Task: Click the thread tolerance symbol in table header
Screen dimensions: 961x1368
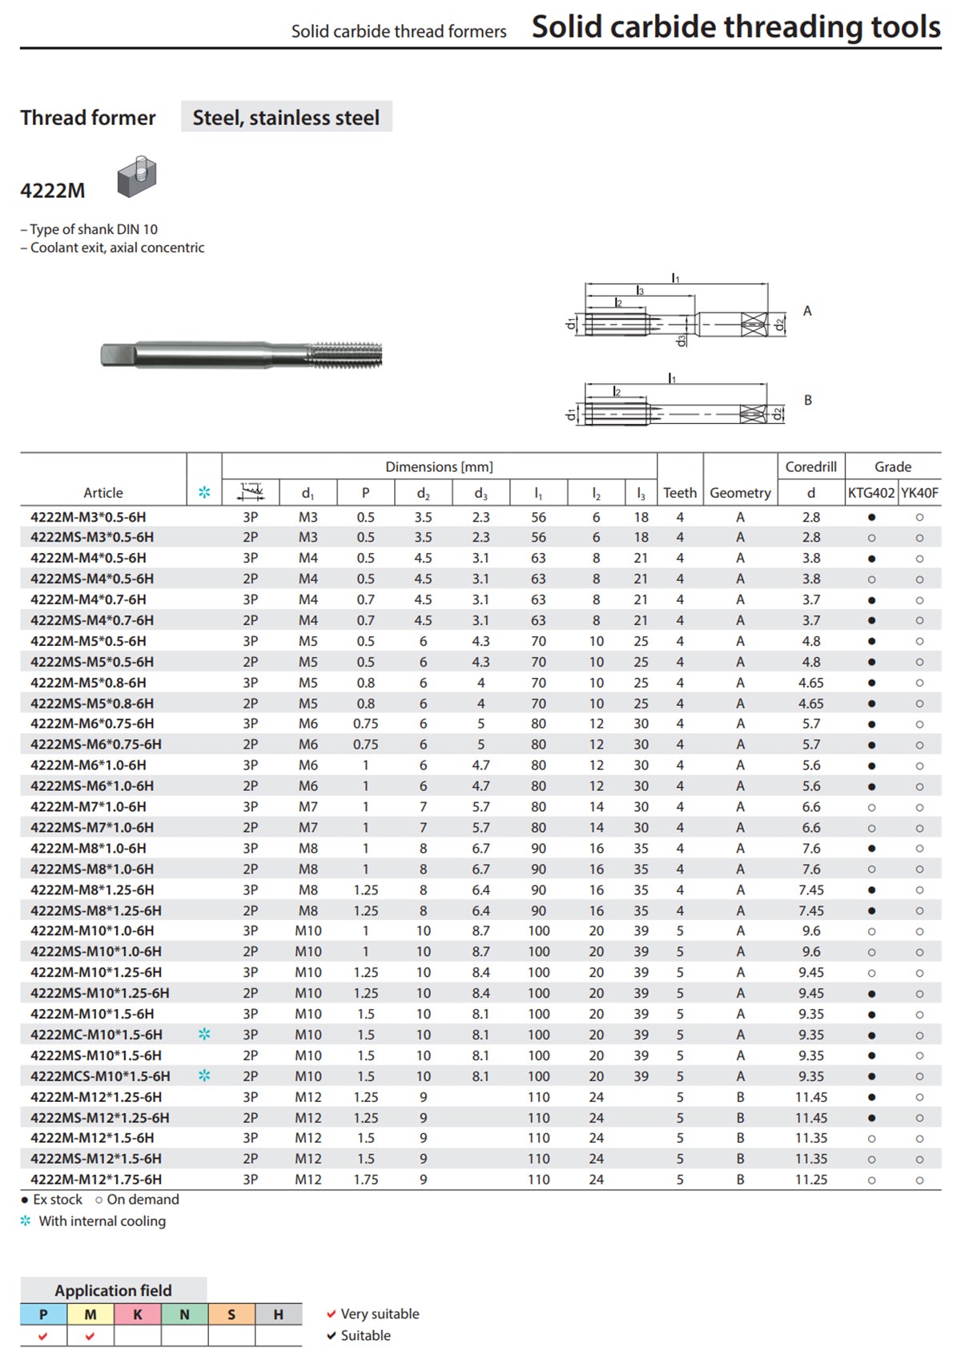Action: tap(251, 491)
